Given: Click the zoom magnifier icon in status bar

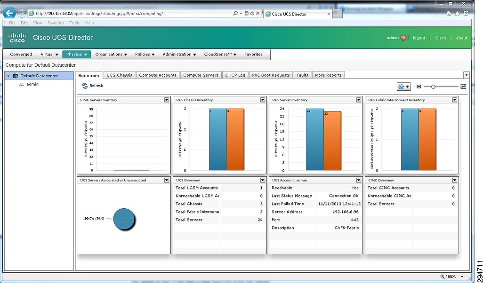Looking at the screenshot, I should point(443,276).
